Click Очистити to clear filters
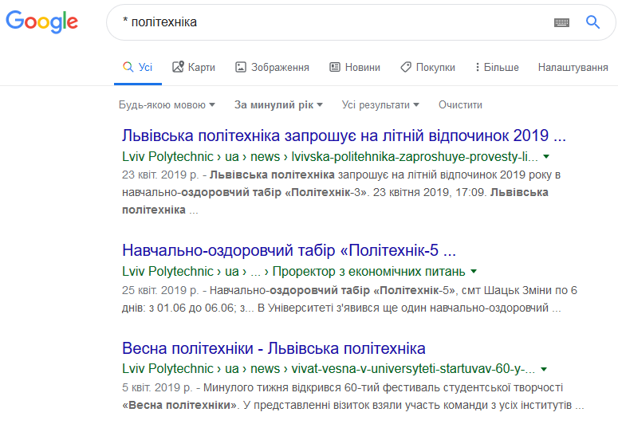Screen dimensions: 618x424 pos(460,105)
